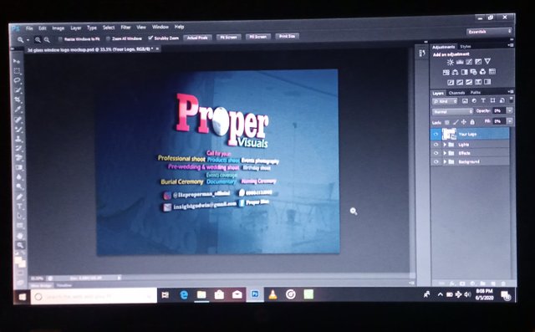Filter layers by pixel layers
Screen dimensions: 535x332
pos(465,101)
